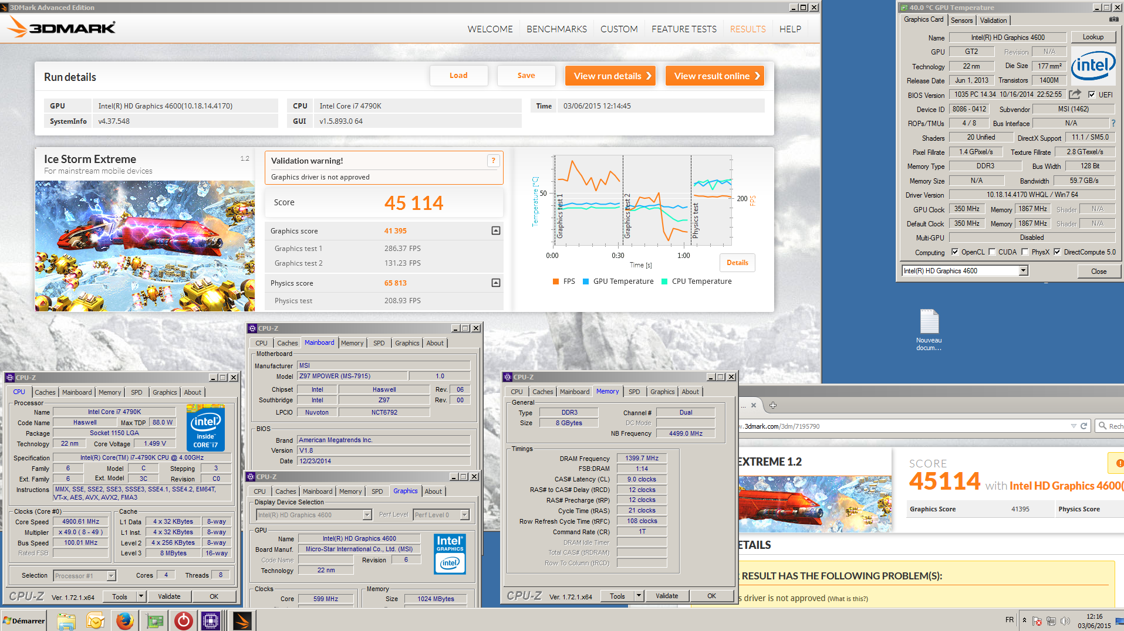Click the Bus Interface question mark icon

1113,123
